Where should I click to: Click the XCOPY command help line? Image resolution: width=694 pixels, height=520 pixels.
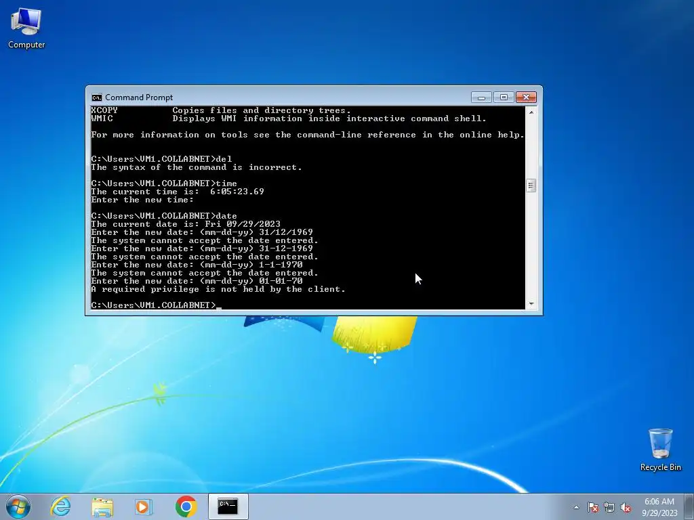pyautogui.click(x=221, y=110)
